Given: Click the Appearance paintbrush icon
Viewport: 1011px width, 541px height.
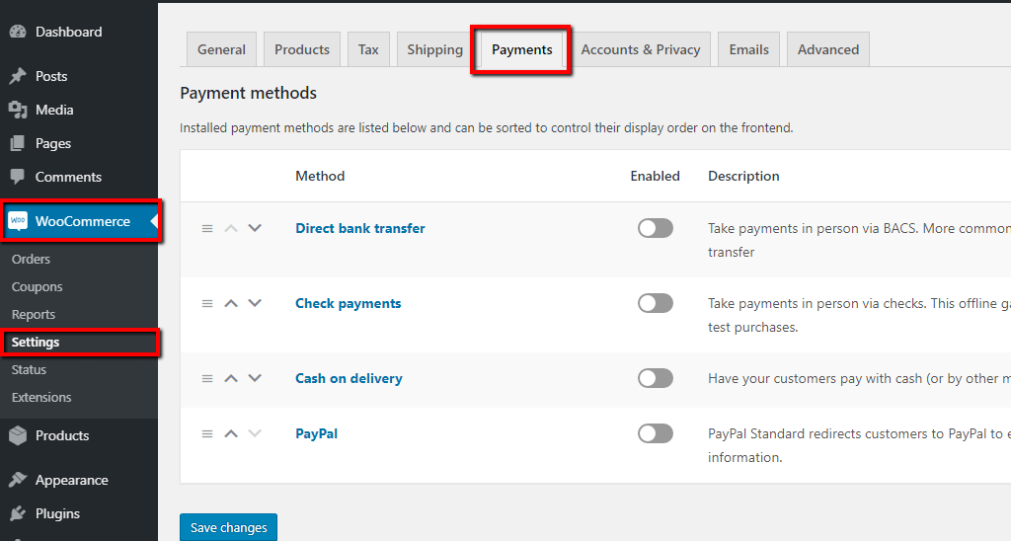Looking at the screenshot, I should pos(18,480).
